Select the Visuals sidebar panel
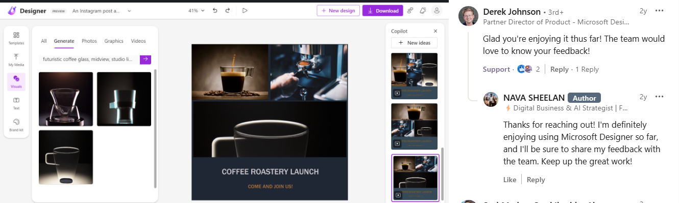Viewport: 679px width, 203px height. tap(16, 81)
